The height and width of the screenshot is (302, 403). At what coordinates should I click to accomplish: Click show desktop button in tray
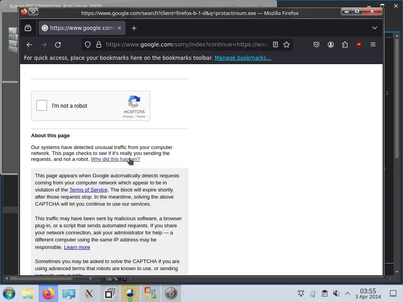pos(393,293)
